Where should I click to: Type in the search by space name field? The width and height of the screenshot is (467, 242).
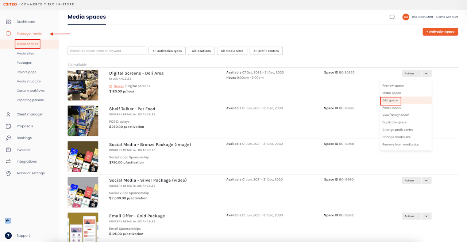[107, 51]
